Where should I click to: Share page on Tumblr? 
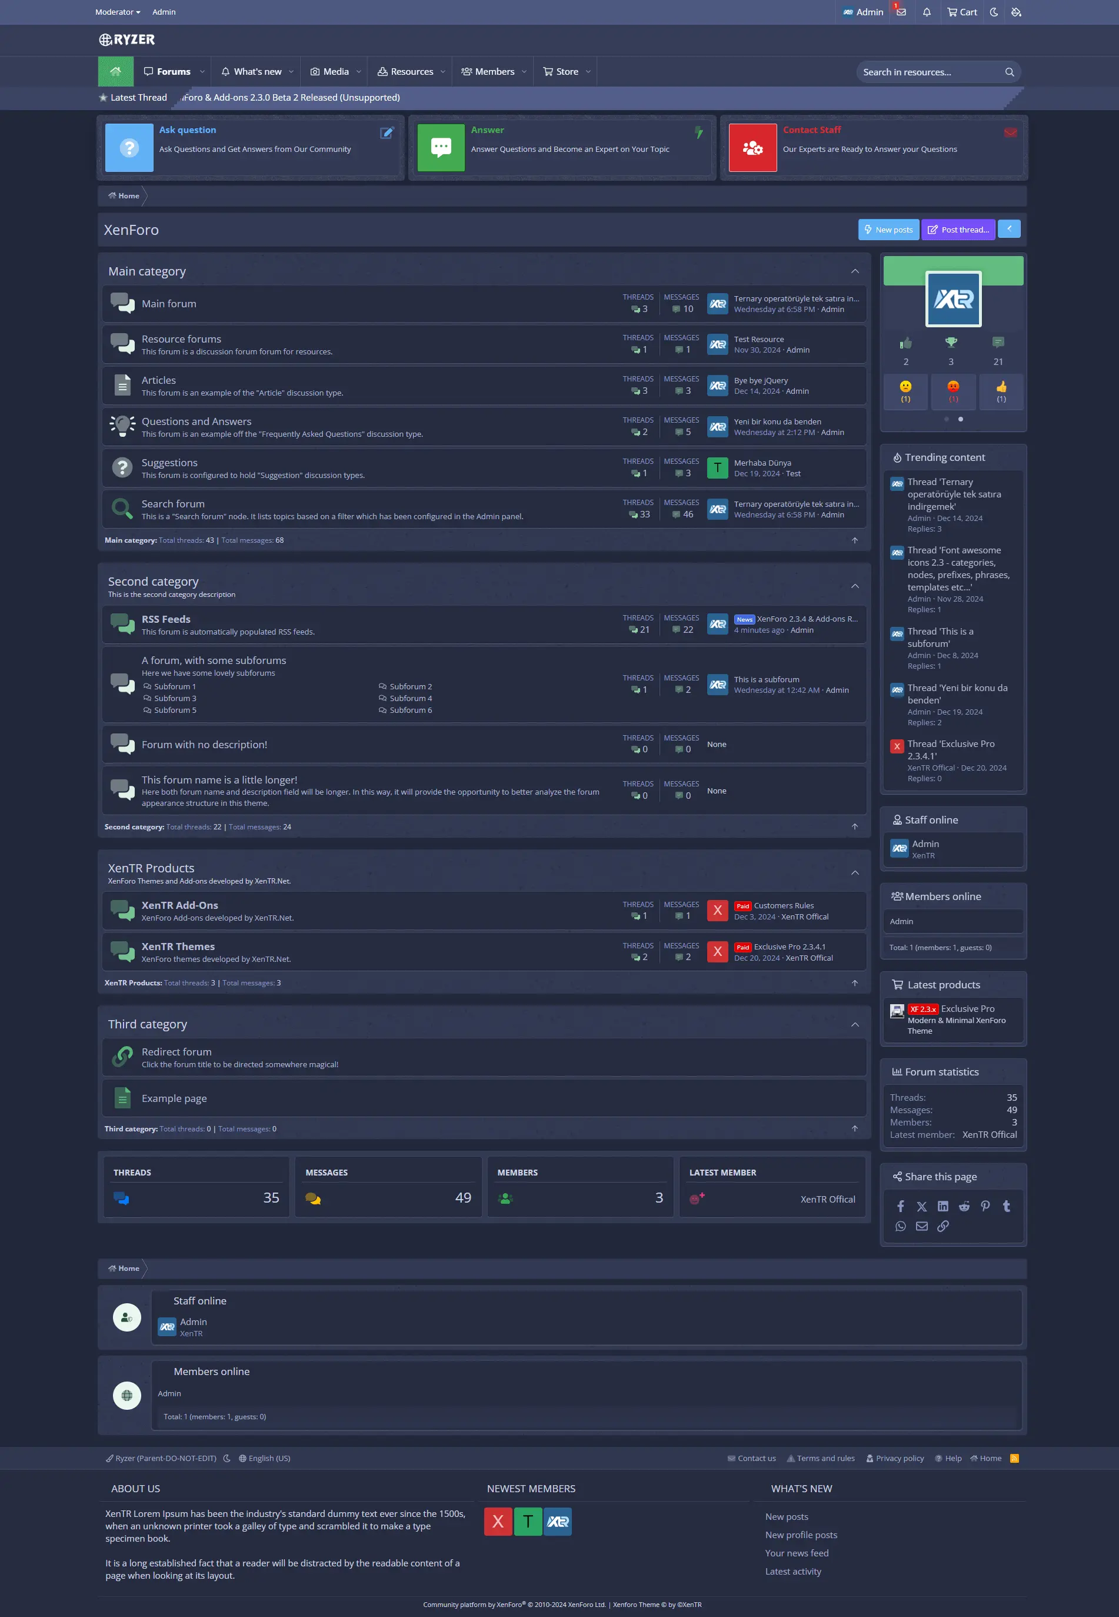point(1006,1206)
